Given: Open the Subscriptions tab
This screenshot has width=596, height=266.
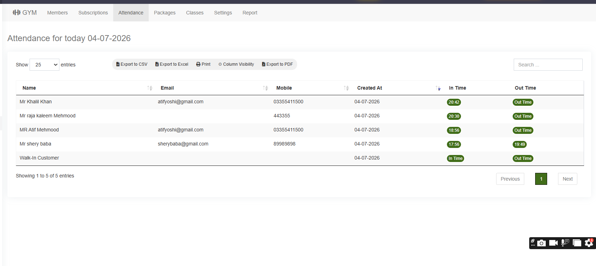Looking at the screenshot, I should (93, 13).
